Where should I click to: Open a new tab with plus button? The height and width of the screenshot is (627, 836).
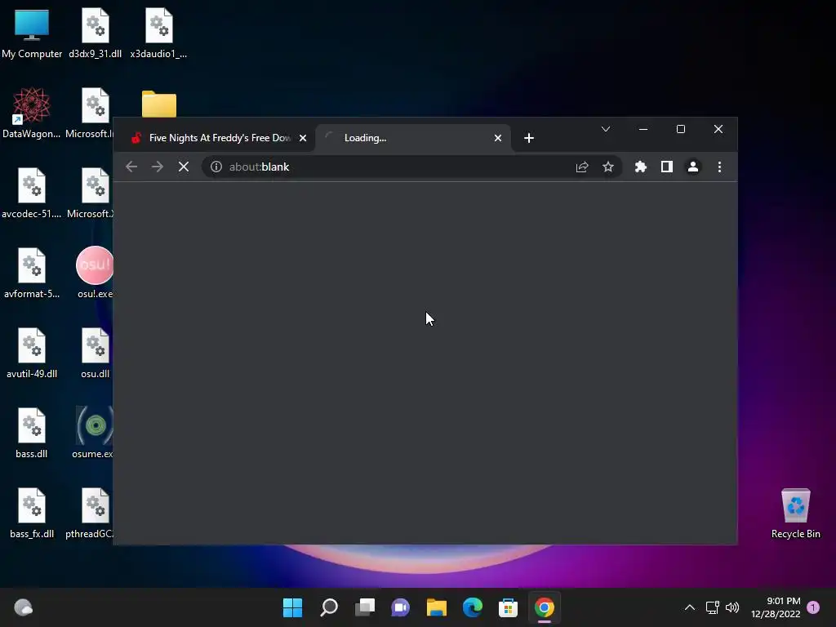(529, 138)
